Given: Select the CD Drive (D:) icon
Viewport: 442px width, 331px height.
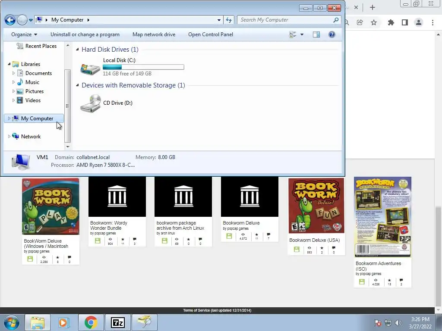Looking at the screenshot, I should 91,103.
